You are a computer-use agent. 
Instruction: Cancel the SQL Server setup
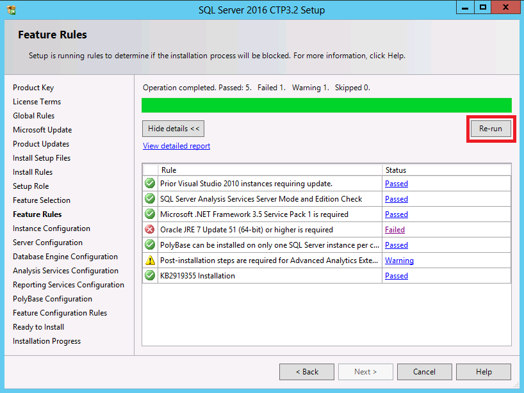(425, 372)
